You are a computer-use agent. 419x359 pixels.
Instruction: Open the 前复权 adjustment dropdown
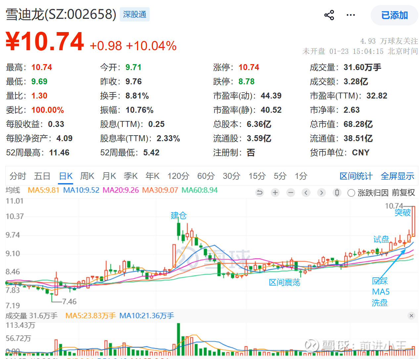(x=403, y=192)
